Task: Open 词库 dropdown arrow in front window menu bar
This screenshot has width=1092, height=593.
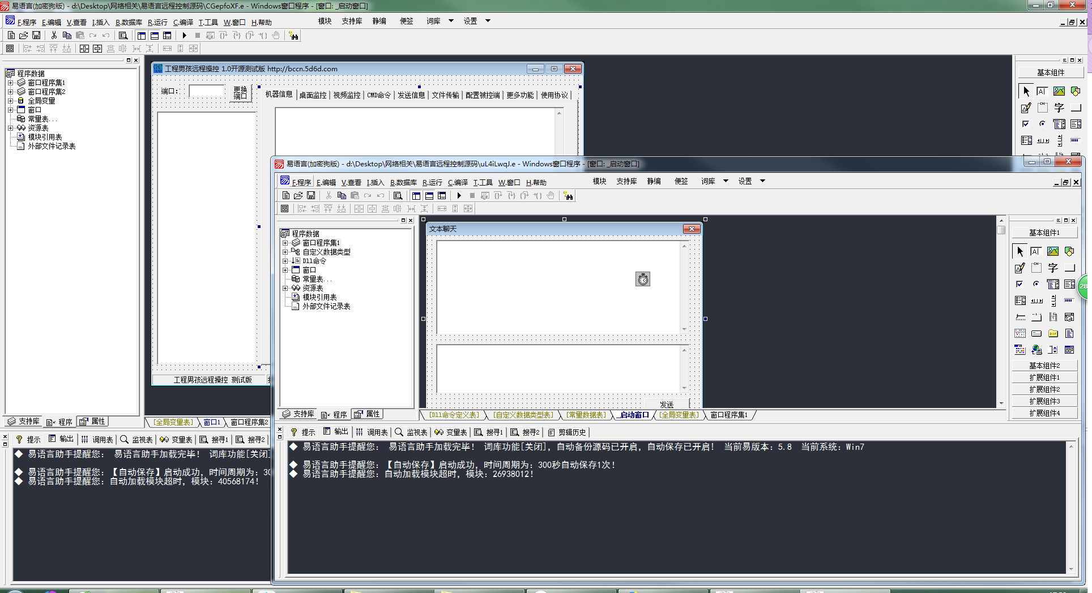Action: [x=726, y=181]
